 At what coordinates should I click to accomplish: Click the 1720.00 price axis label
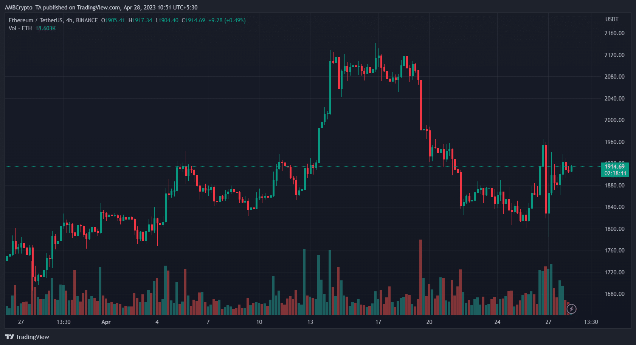614,272
